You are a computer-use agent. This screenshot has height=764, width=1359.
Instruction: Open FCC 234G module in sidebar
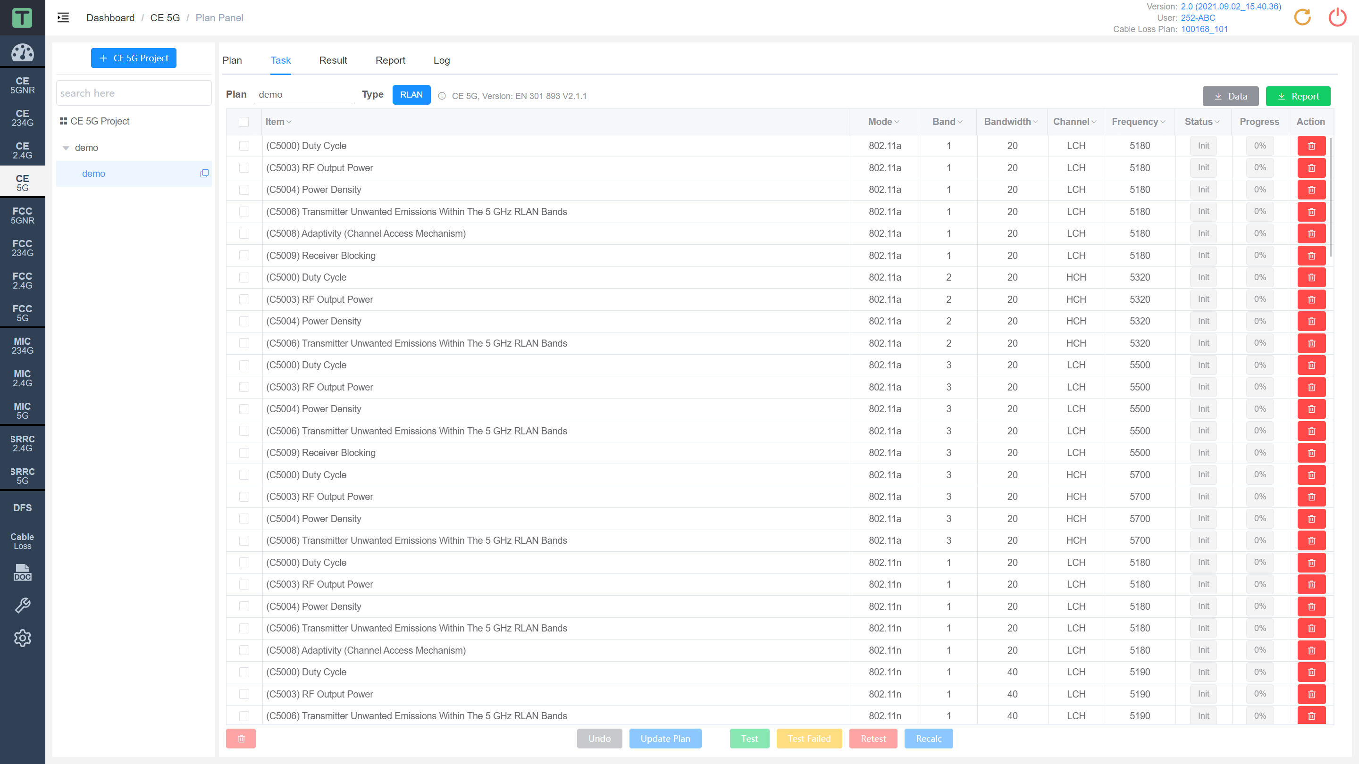point(22,248)
